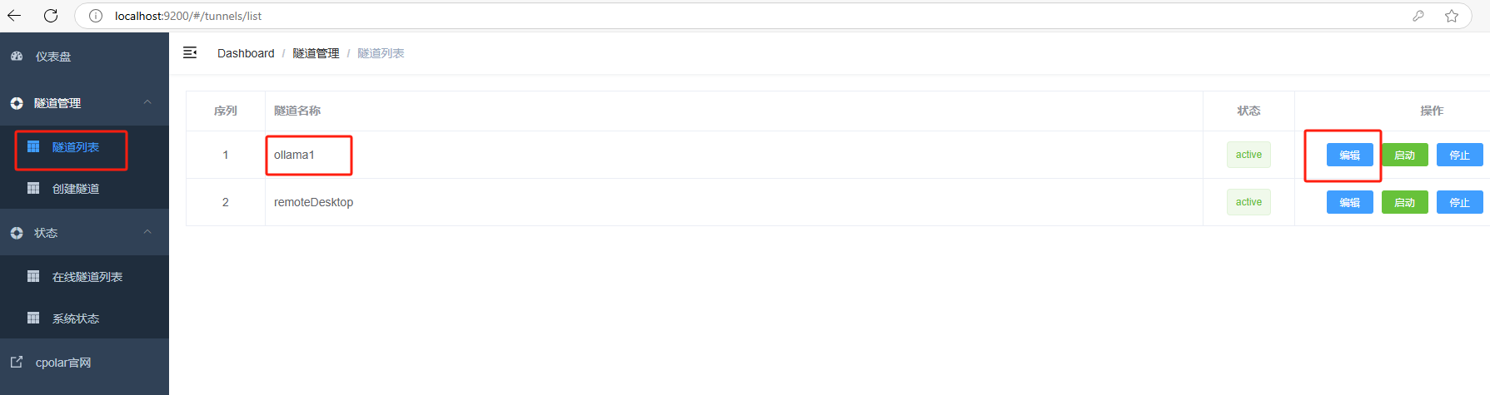Viewport: 1490px width, 395px height.
Task: Go to 在线隧道列表 page
Action: coord(87,277)
